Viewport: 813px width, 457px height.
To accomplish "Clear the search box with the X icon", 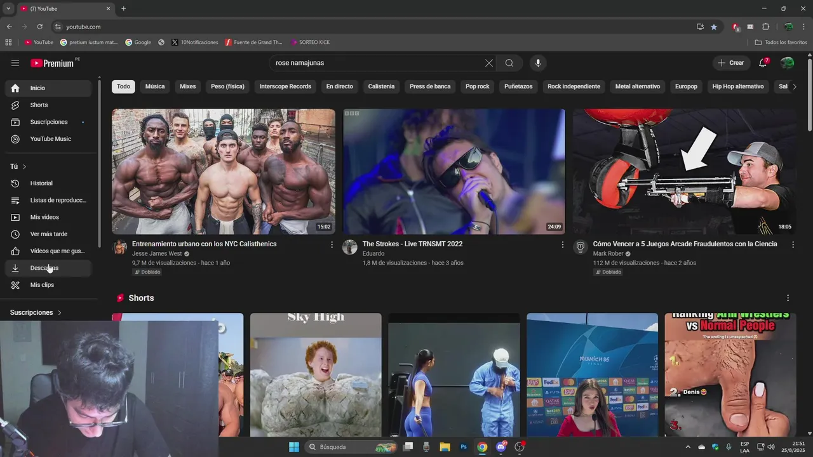I will pos(489,63).
